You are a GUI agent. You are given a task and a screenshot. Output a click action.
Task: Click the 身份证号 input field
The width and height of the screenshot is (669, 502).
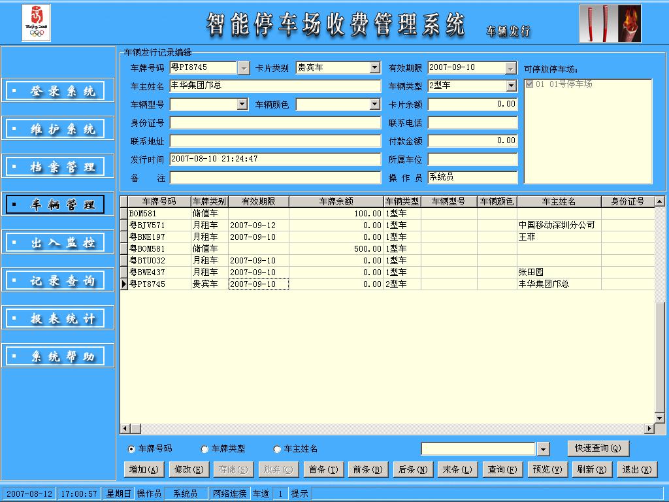275,123
